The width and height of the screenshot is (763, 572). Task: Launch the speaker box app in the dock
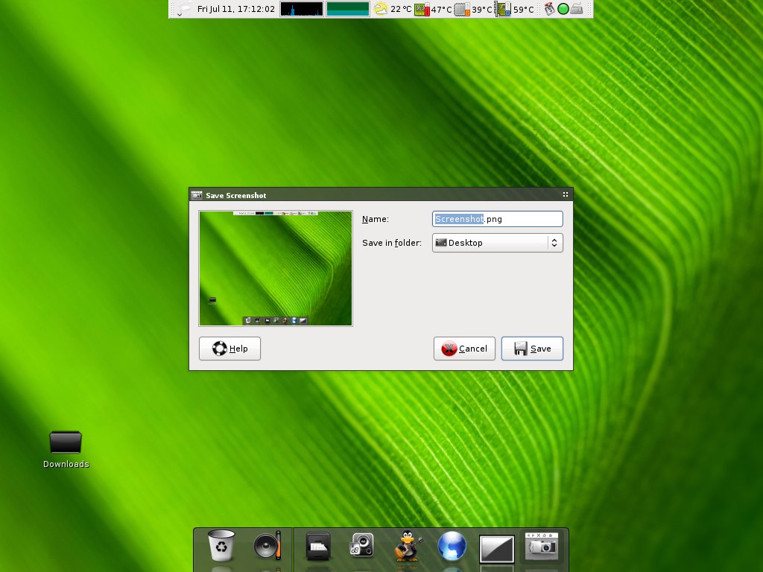[x=362, y=545]
